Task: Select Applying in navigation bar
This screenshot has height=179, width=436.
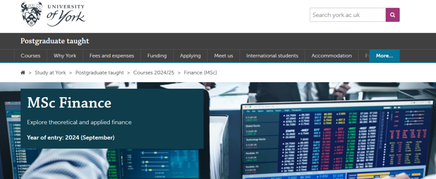Action: (190, 56)
